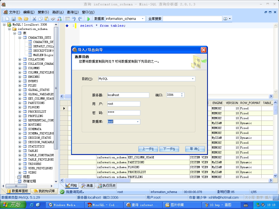Close the 导入/导出向导 dialog
This screenshot has width=279, height=209.
pyautogui.click(x=204, y=50)
